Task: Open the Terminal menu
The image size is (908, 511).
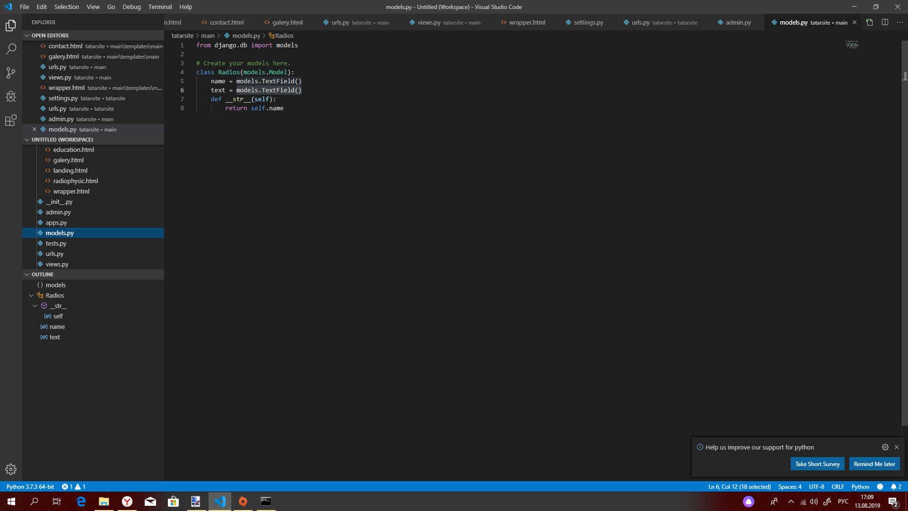Action: click(160, 7)
